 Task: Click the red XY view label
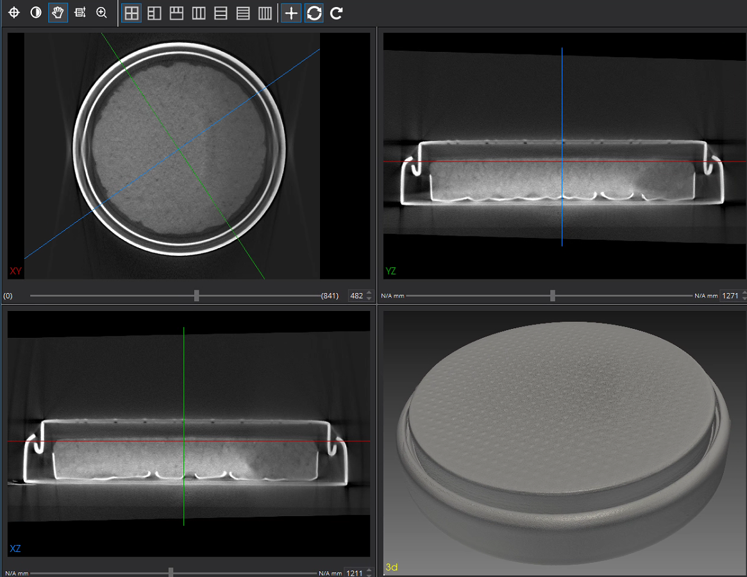pyautogui.click(x=15, y=271)
